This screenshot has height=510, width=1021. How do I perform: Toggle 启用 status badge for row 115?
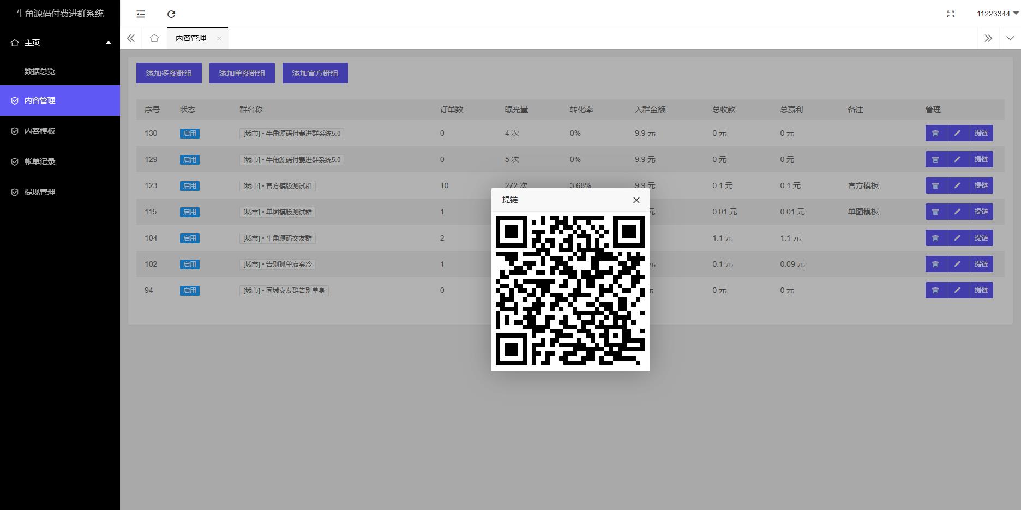click(x=190, y=212)
